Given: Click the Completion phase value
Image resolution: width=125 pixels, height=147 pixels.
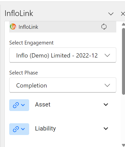Looking at the screenshot, I should 32,85.
